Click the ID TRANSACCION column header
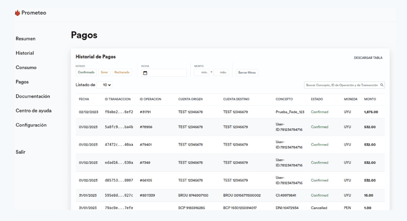Screen dimensions: 407x221 118,99
